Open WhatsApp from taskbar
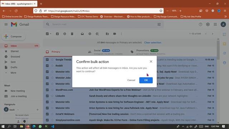229x129 pixels. [40, 126]
